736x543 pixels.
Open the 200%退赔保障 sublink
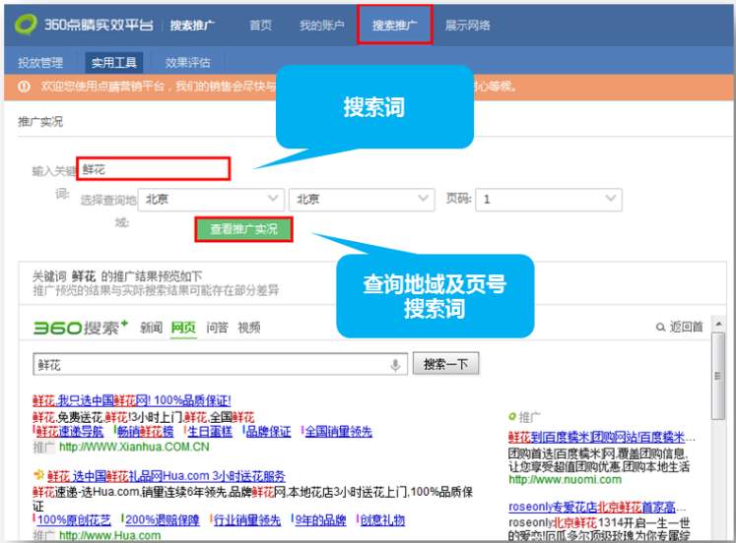tap(162, 520)
